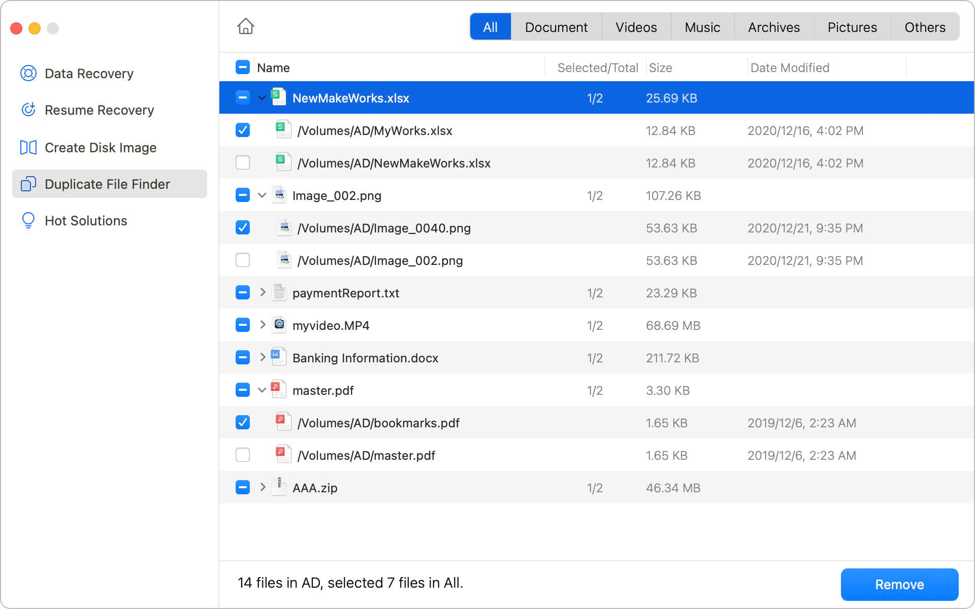Check the /Volumes/AD/Image_002.png checkbox
The height and width of the screenshot is (609, 975).
coord(243,260)
